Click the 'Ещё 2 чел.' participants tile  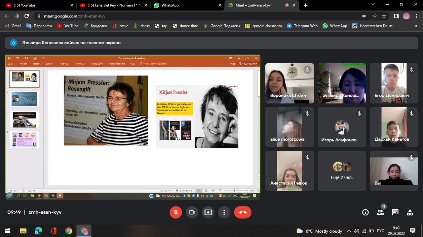click(x=342, y=171)
